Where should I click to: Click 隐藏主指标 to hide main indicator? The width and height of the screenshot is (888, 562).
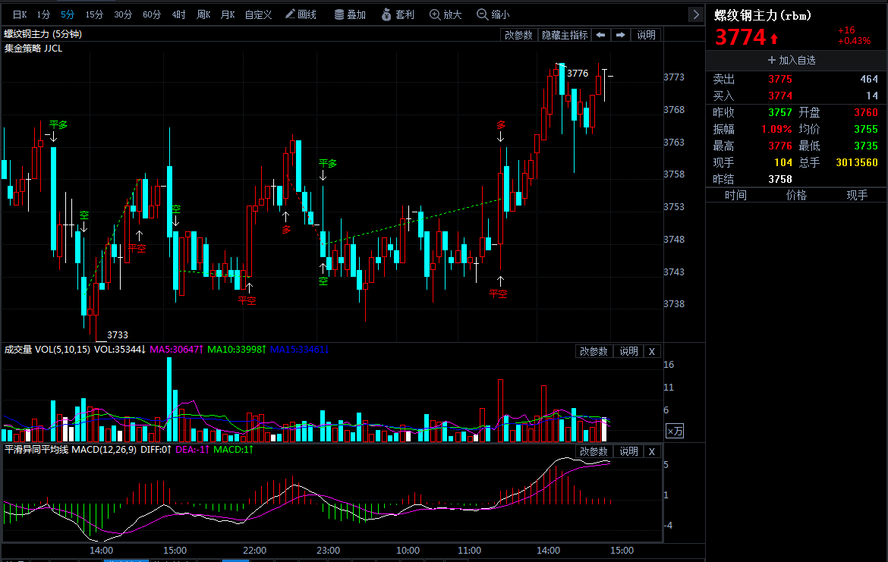(x=565, y=35)
